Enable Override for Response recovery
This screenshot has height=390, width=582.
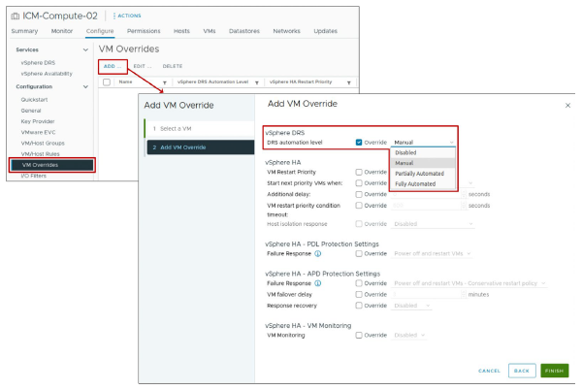pos(359,306)
